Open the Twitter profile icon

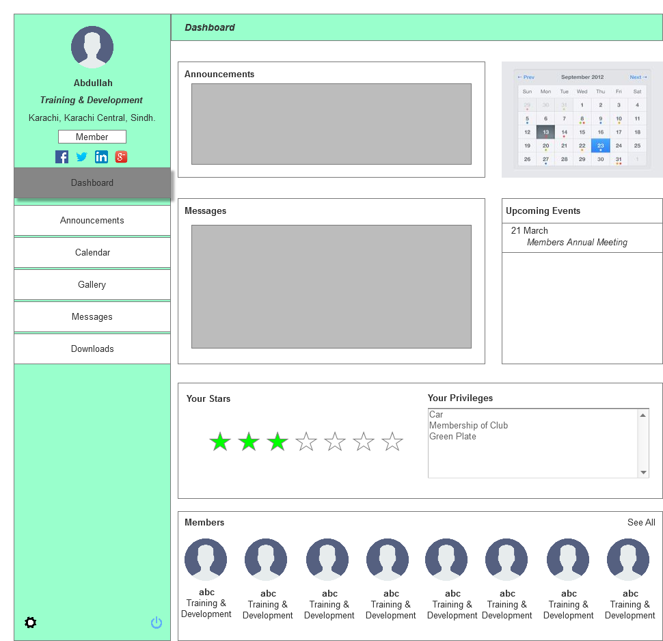tap(81, 157)
